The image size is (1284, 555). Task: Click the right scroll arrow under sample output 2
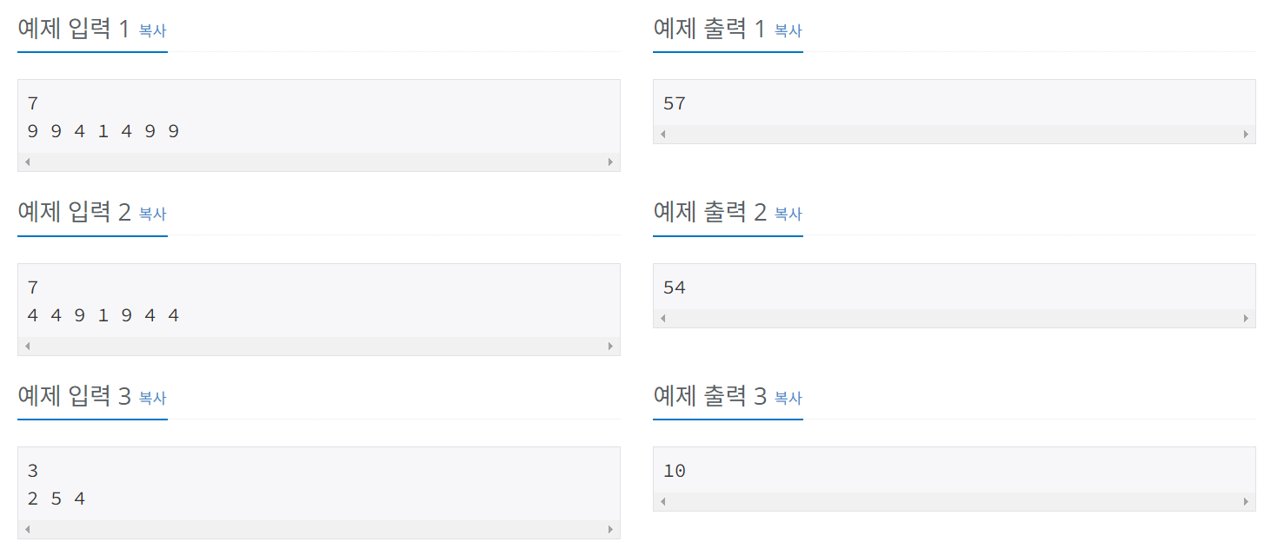coord(1247,318)
